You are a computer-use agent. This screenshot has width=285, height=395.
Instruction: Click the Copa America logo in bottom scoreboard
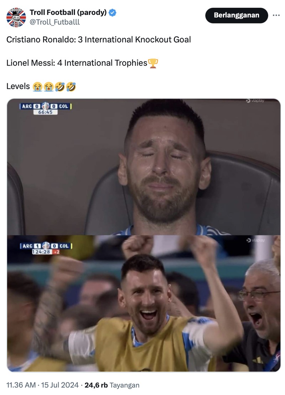point(46,245)
